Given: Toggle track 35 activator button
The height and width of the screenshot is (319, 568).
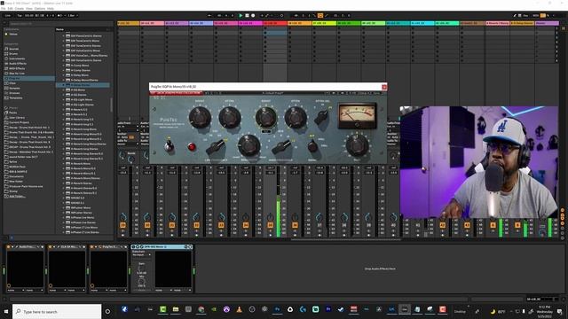Looking at the screenshot, I should 270,225.
